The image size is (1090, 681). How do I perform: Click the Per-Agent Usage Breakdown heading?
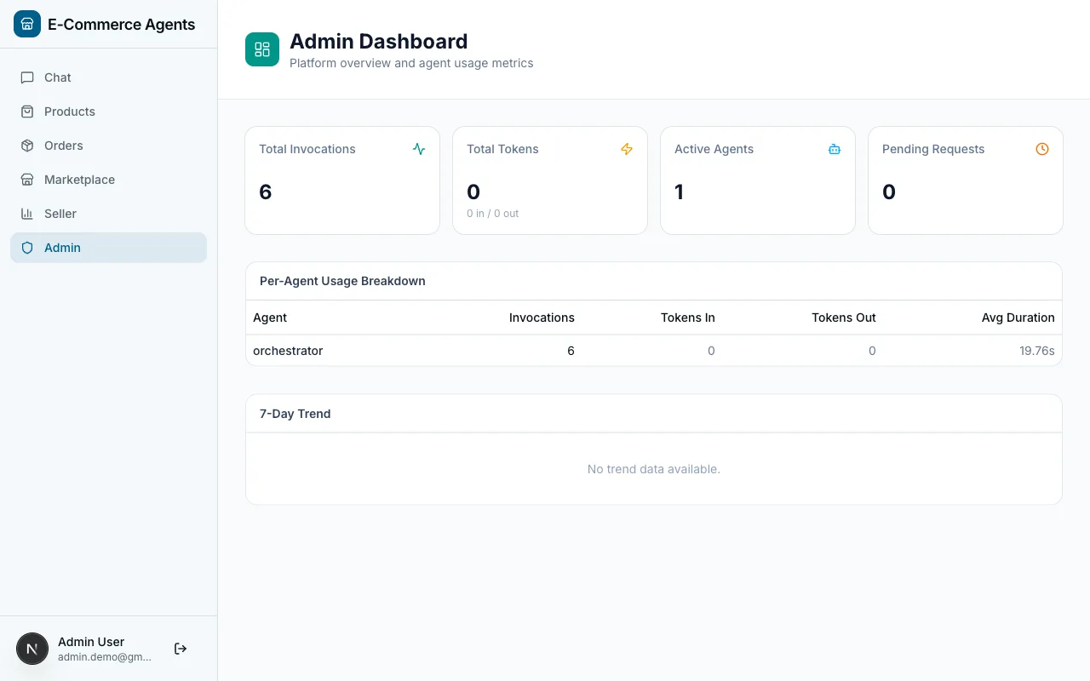click(342, 281)
